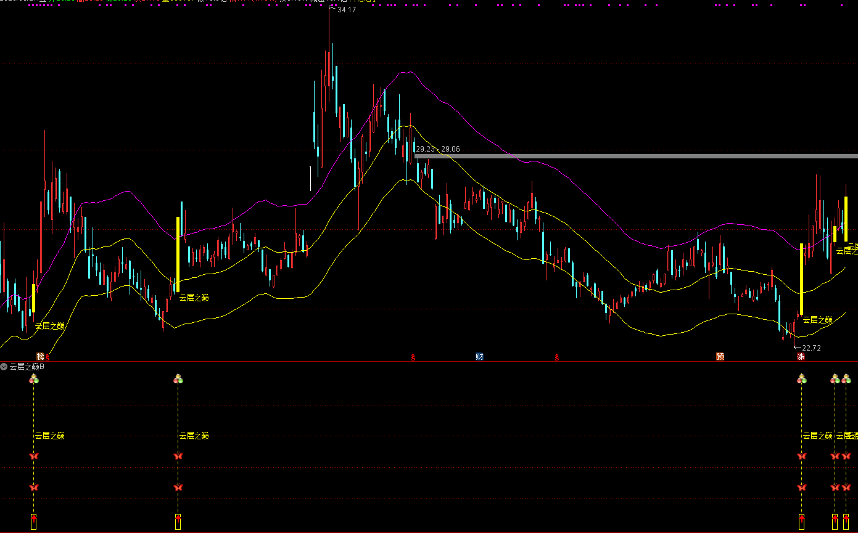
Task: Select the magenta upper band line at its peak
Action: tap(406, 72)
